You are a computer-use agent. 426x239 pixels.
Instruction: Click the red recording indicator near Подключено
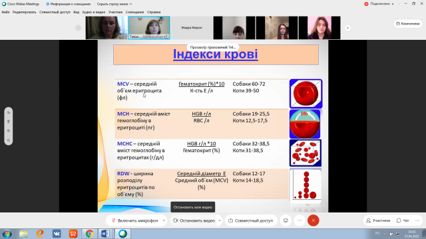(366, 4)
